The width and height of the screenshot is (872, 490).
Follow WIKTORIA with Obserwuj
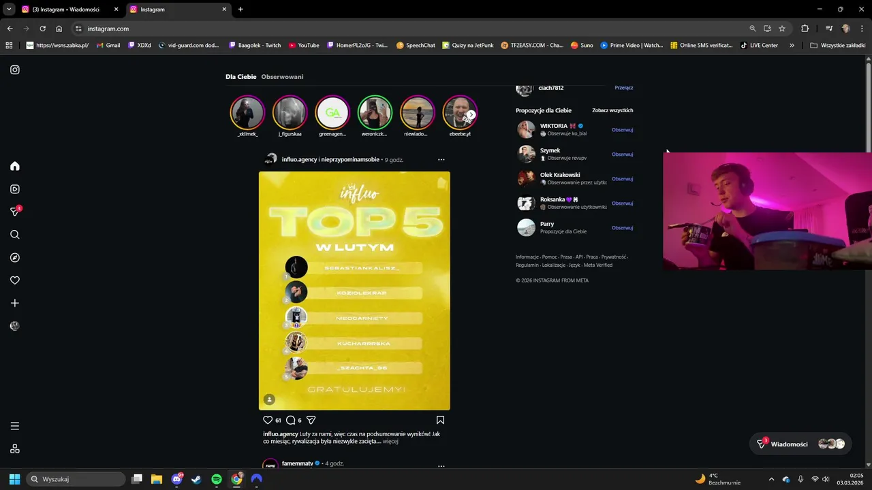point(622,130)
